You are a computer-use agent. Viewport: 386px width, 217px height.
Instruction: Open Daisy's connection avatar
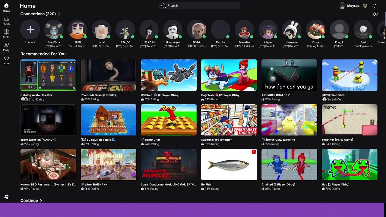(316, 30)
